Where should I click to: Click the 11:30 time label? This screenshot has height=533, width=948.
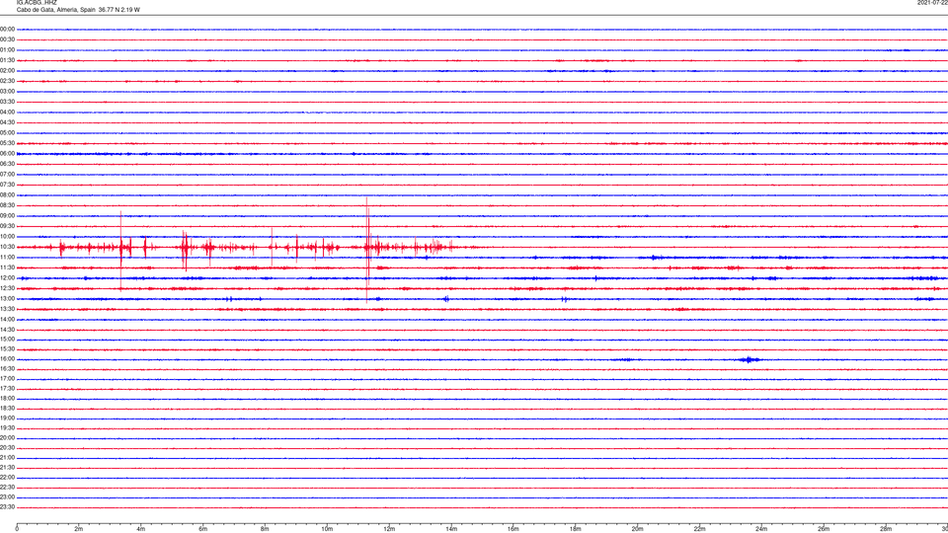click(x=7, y=267)
